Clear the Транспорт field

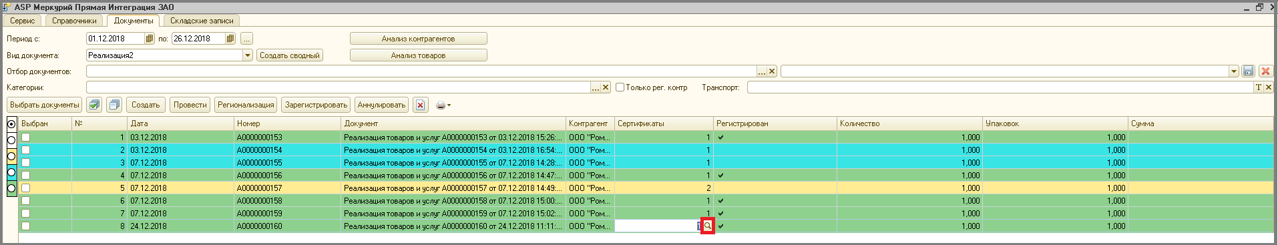(1269, 87)
